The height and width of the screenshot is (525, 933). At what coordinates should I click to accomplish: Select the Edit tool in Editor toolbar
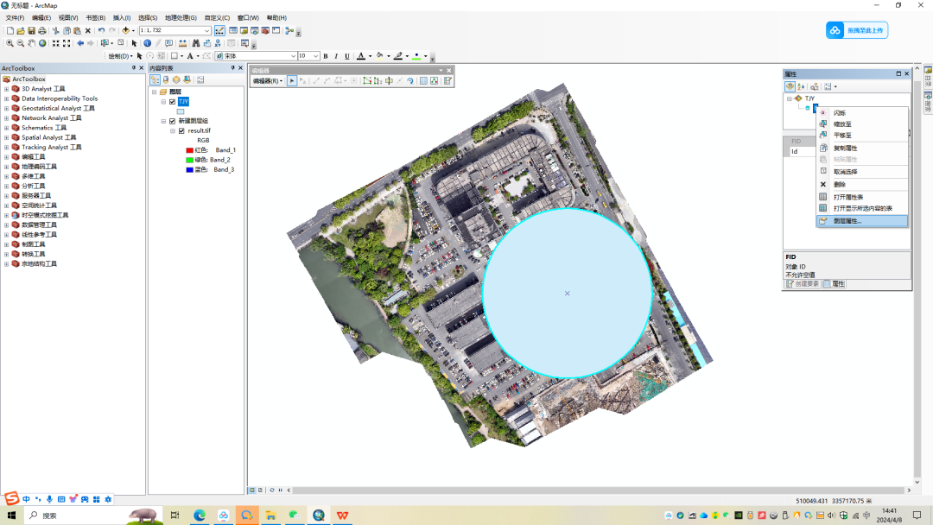click(x=292, y=81)
